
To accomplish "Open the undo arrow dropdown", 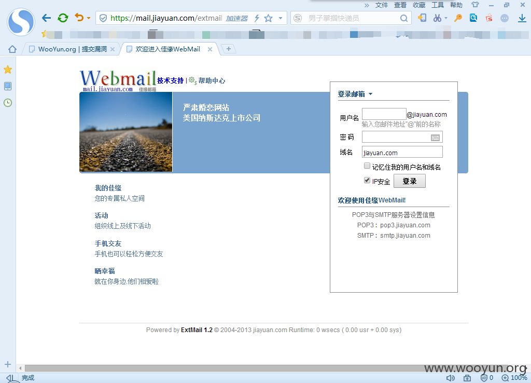I will point(89,18).
